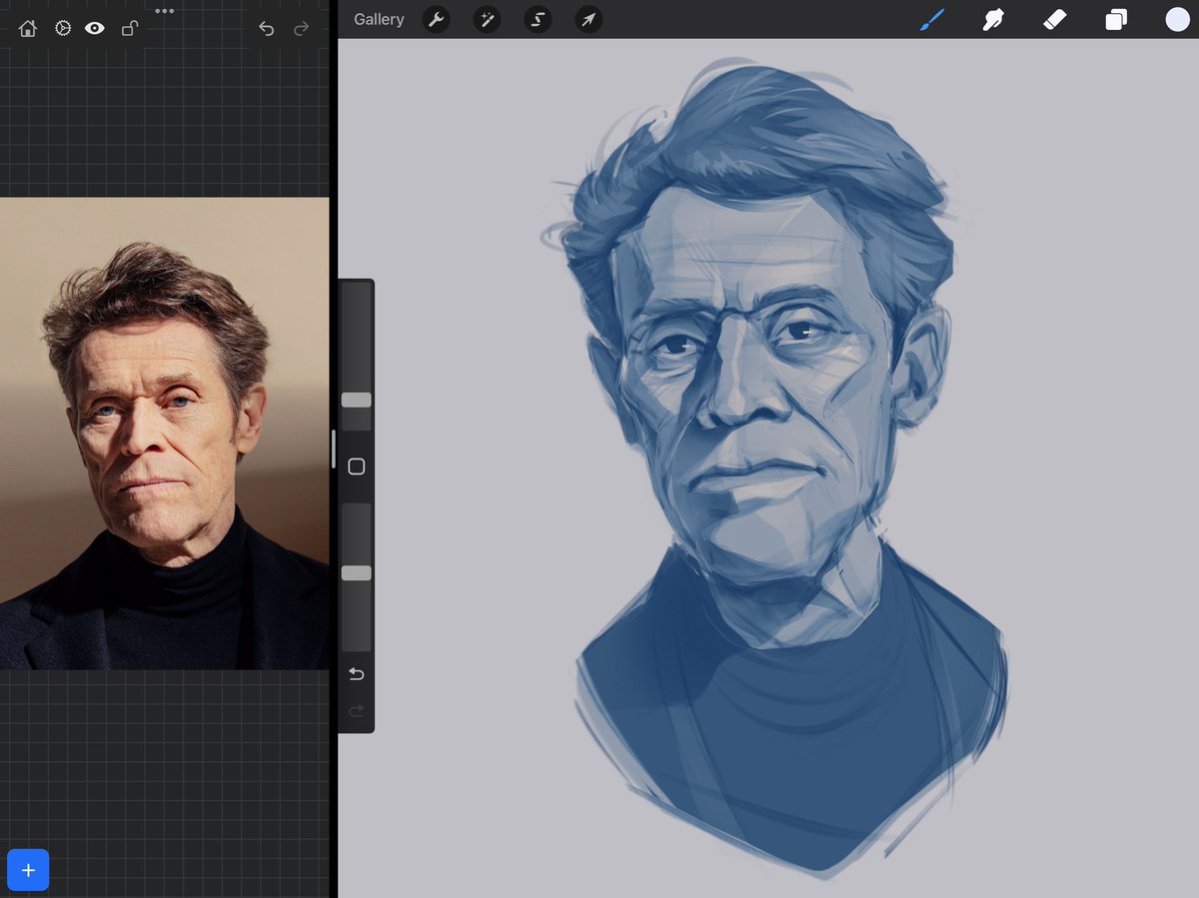Screen dimensions: 1199x898
Task: Return to the Procreate Gallery
Action: 378,19
